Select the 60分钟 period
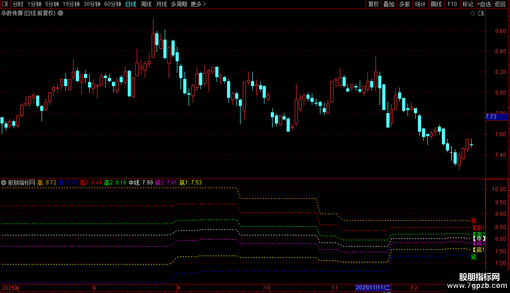 coord(113,4)
